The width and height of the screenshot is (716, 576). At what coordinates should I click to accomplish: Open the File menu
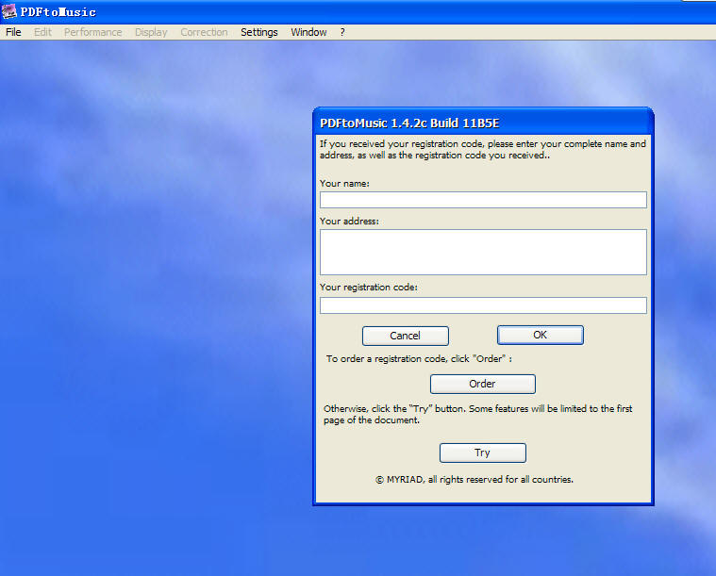pos(13,32)
